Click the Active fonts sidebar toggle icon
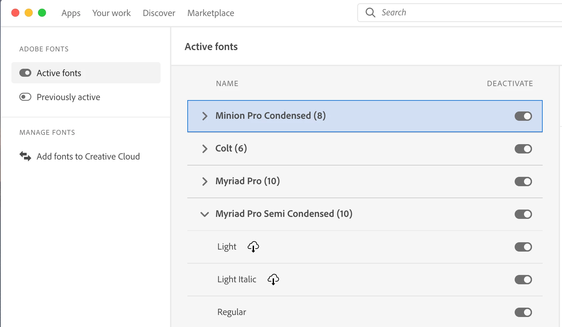Viewport: 562px width, 327px height. click(x=25, y=73)
